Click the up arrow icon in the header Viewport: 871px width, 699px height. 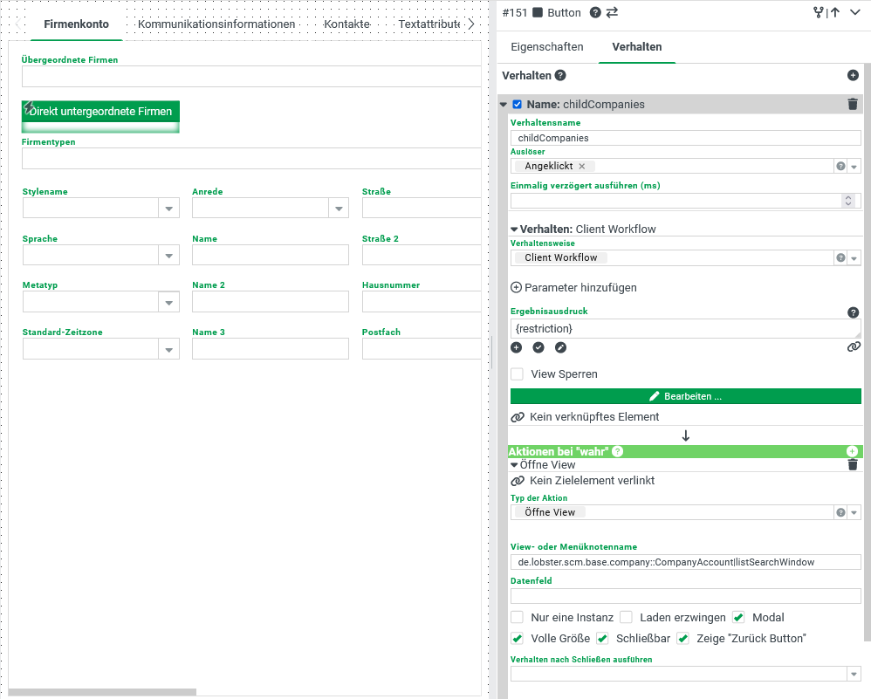(x=835, y=12)
